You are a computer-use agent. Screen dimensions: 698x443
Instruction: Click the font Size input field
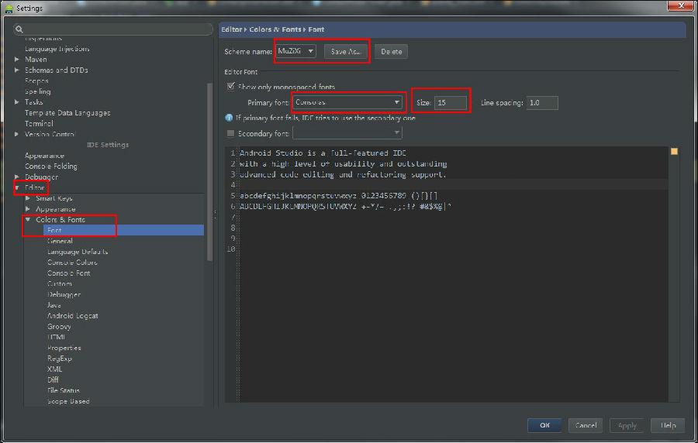pos(451,102)
